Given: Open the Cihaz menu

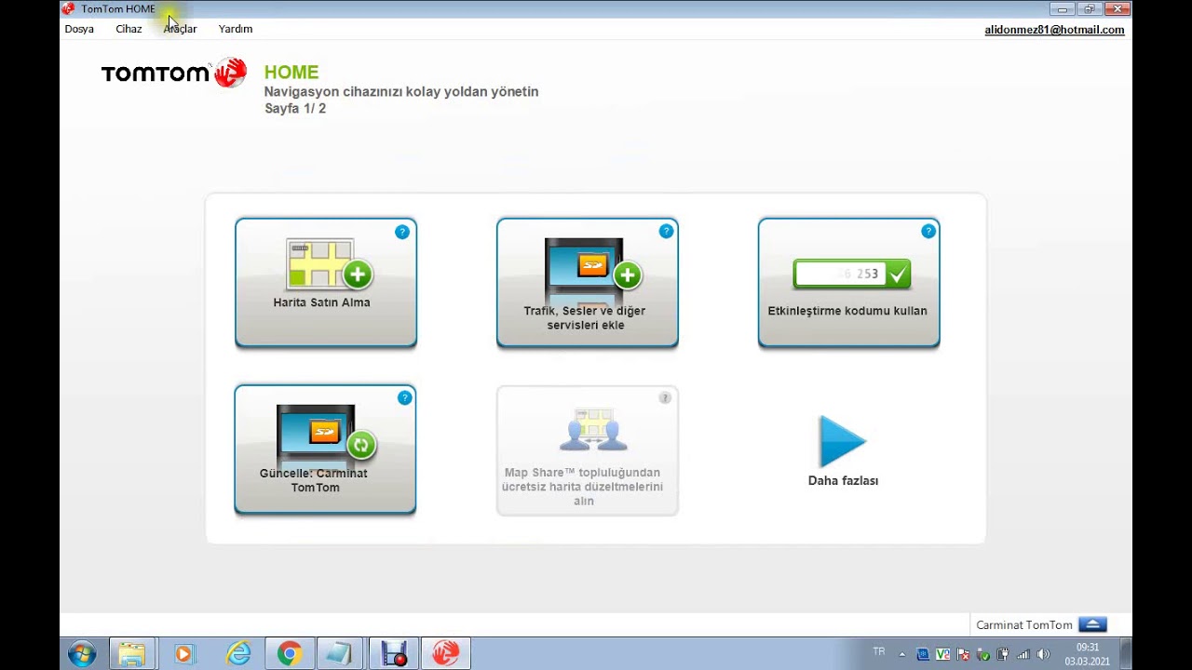Looking at the screenshot, I should click(129, 29).
